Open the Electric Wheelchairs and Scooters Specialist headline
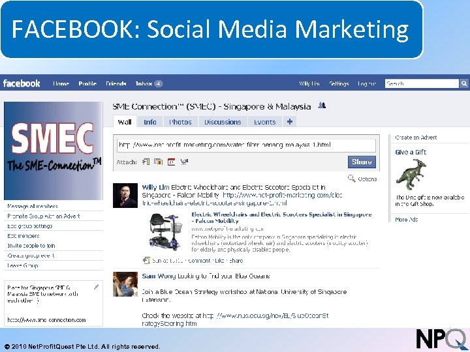Viewport: 470px width, 352px height. [281, 218]
